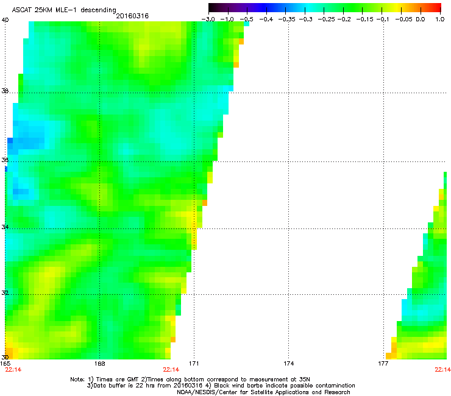Click the colorbar label -0.35
Viewport: 451px width, 396px height.
(x=287, y=19)
